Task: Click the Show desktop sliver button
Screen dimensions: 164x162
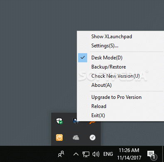Action: tap(163, 154)
